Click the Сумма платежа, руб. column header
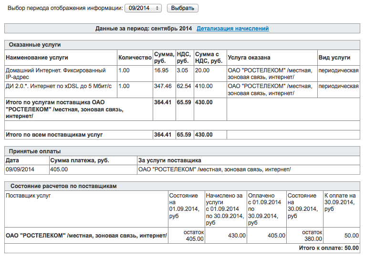This screenshot has height=258, width=365. click(x=80, y=160)
